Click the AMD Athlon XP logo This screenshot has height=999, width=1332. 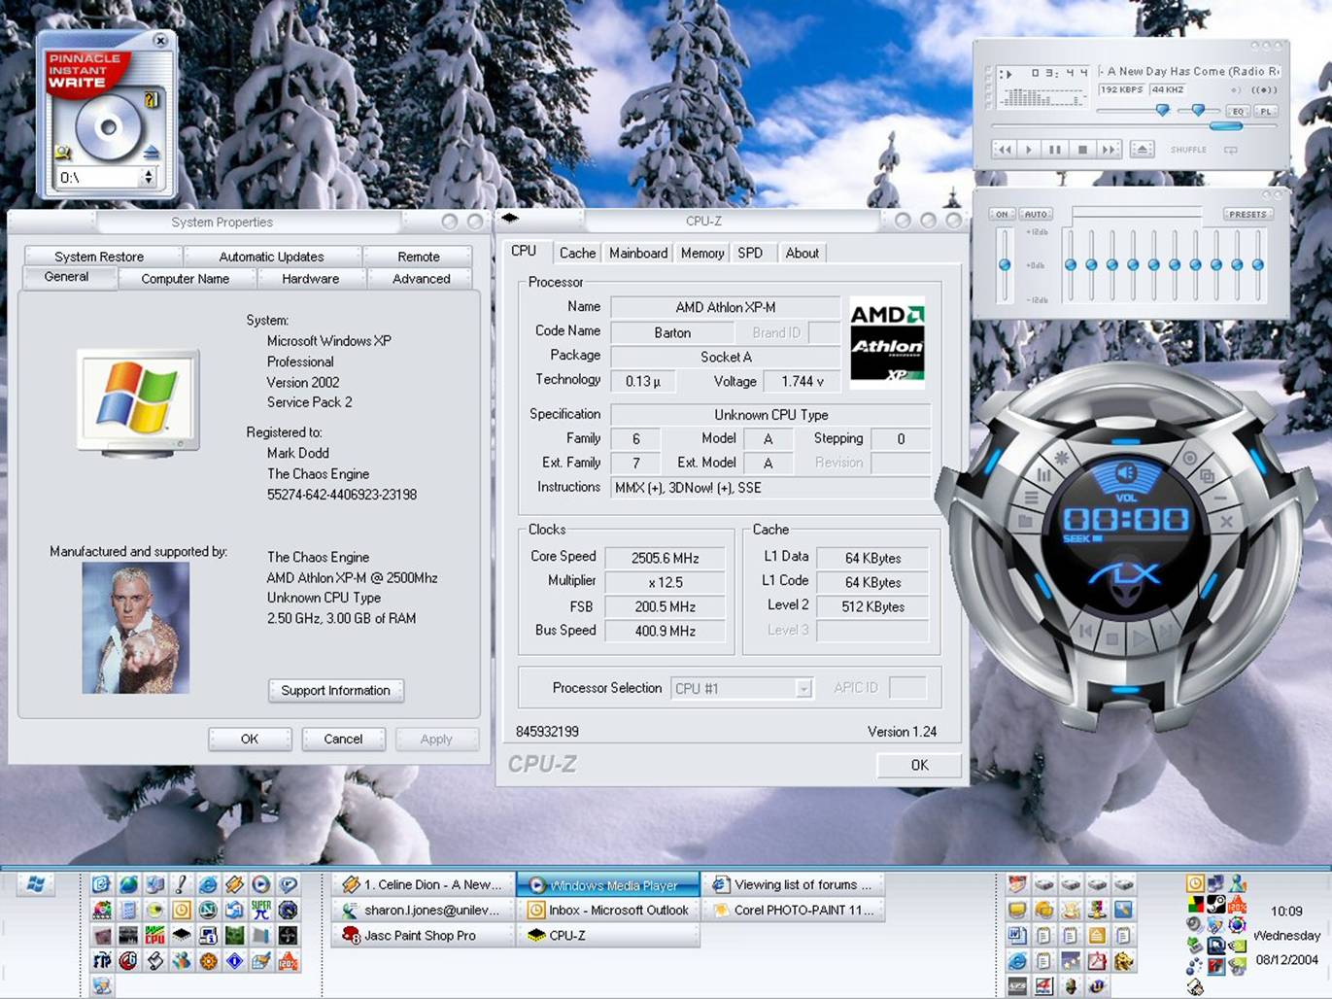click(x=887, y=342)
